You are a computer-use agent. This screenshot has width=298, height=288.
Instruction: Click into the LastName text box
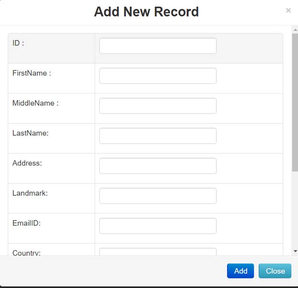point(158,136)
